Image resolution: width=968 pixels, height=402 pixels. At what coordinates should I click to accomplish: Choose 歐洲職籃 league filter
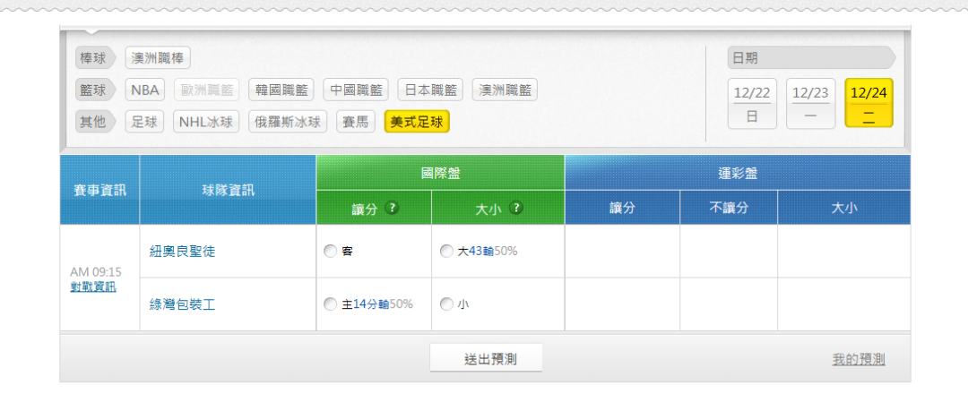point(207,90)
